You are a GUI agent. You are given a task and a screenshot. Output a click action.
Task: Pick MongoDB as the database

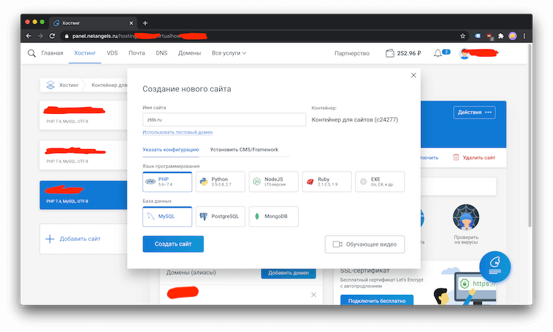pyautogui.click(x=272, y=216)
